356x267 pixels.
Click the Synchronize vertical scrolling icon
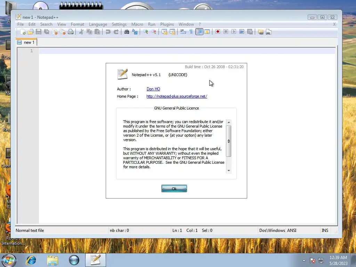click(x=164, y=32)
